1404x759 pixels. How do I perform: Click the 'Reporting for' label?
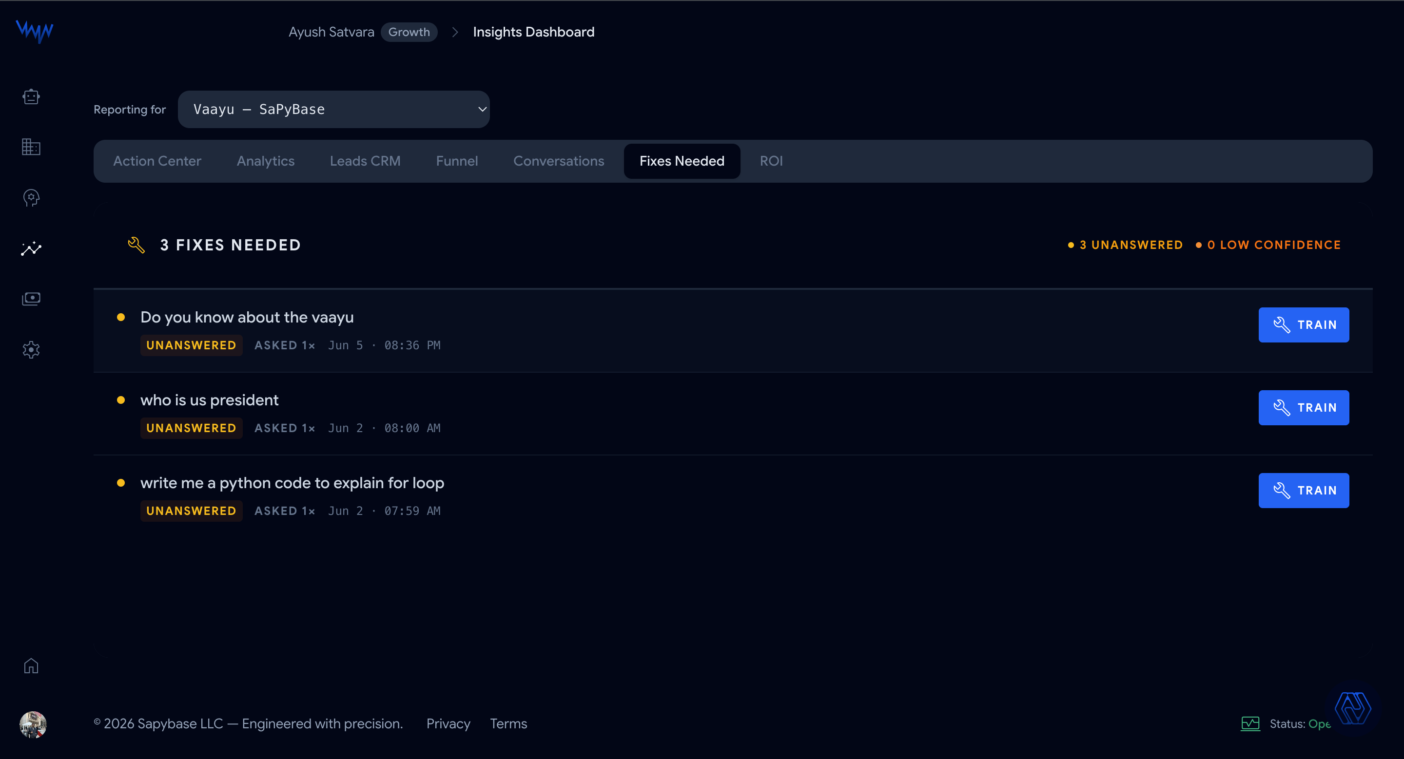click(130, 110)
